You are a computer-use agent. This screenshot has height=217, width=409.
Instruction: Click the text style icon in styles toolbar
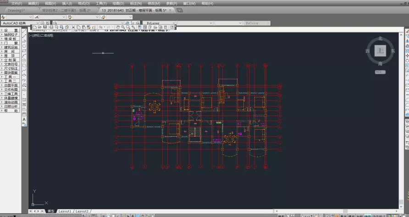(3, 17)
